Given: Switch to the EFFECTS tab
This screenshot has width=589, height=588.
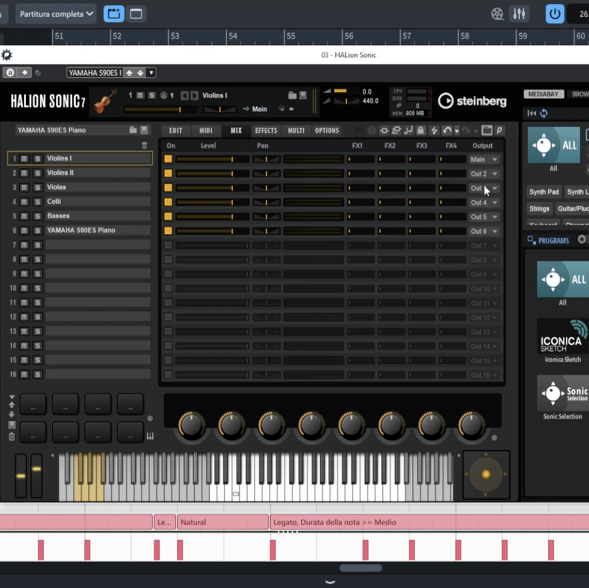Looking at the screenshot, I should (x=266, y=131).
